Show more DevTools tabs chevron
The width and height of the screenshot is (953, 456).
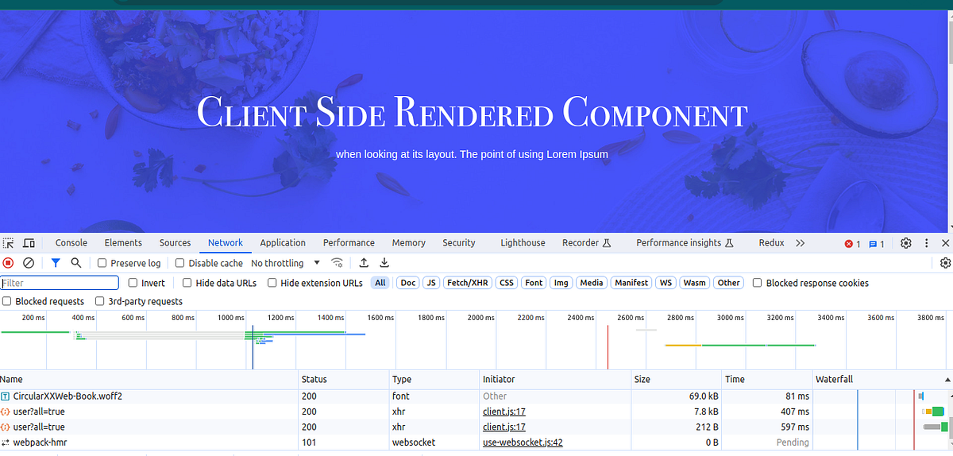[800, 243]
